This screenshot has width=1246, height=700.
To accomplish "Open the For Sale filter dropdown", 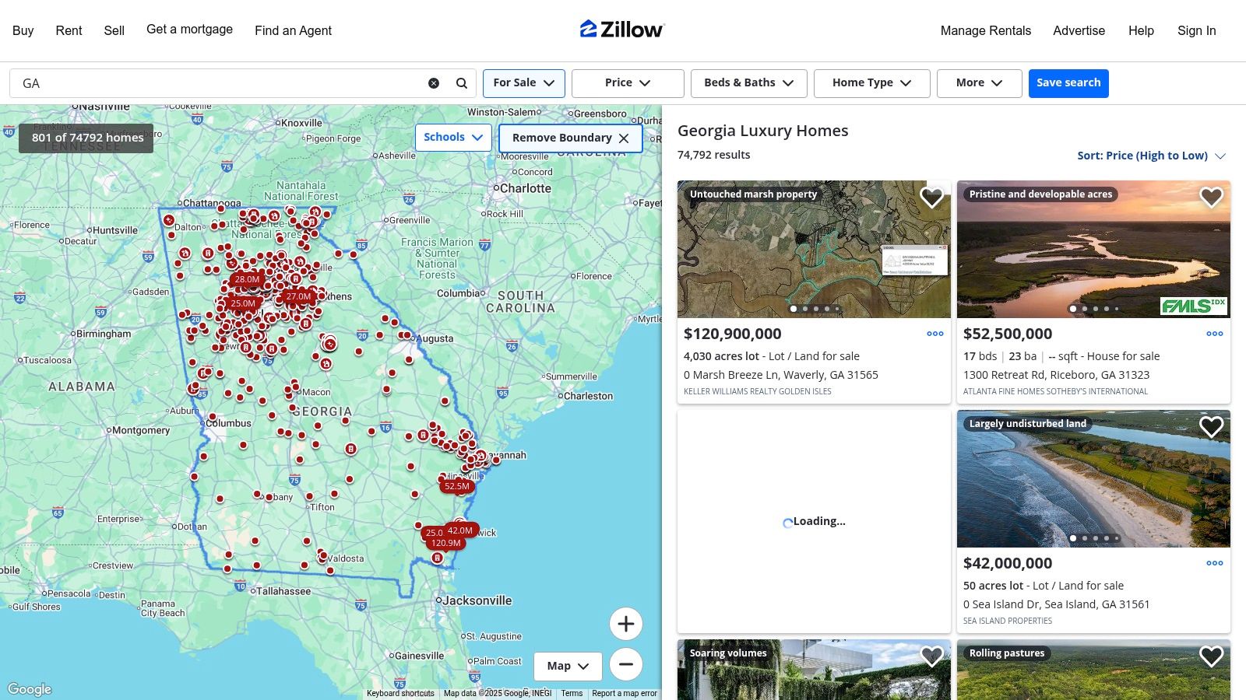I will tap(524, 83).
